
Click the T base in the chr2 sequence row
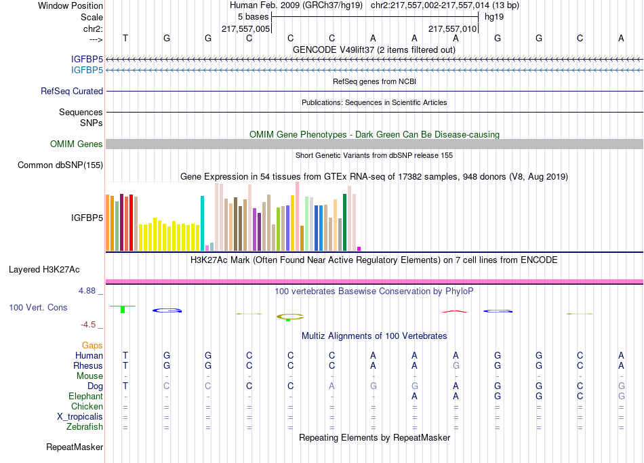125,38
